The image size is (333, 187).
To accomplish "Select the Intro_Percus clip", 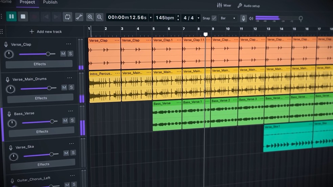I will [x=105, y=87].
